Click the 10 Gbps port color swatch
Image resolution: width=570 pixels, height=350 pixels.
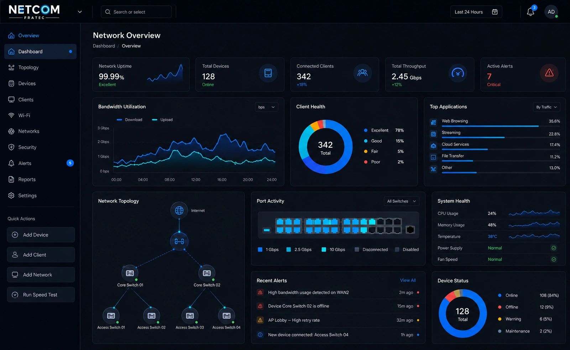pos(324,250)
